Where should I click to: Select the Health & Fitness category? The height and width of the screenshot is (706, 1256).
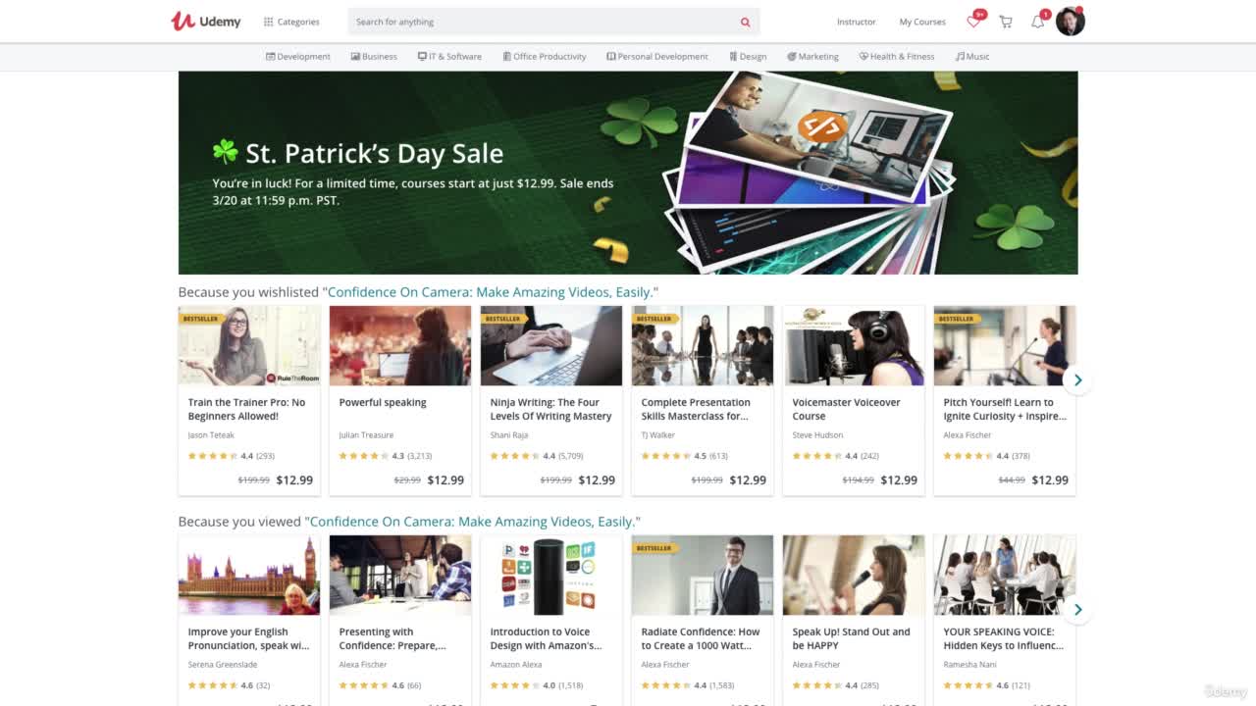[x=897, y=57]
